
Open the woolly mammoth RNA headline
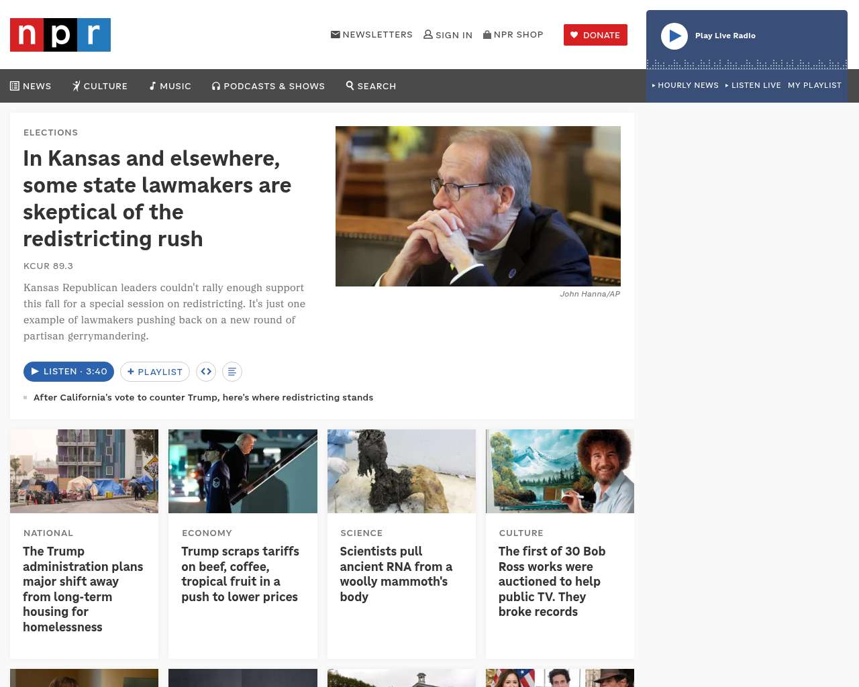(x=396, y=574)
